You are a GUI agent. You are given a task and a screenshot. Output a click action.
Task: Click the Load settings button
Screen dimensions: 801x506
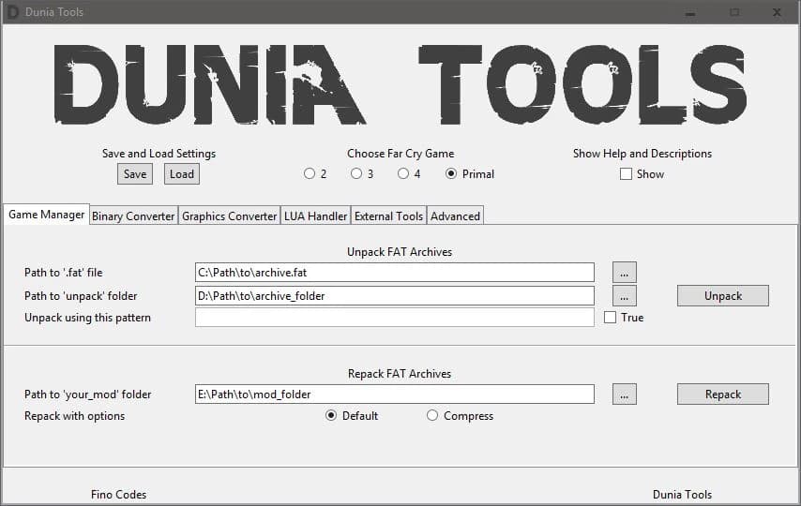(182, 174)
